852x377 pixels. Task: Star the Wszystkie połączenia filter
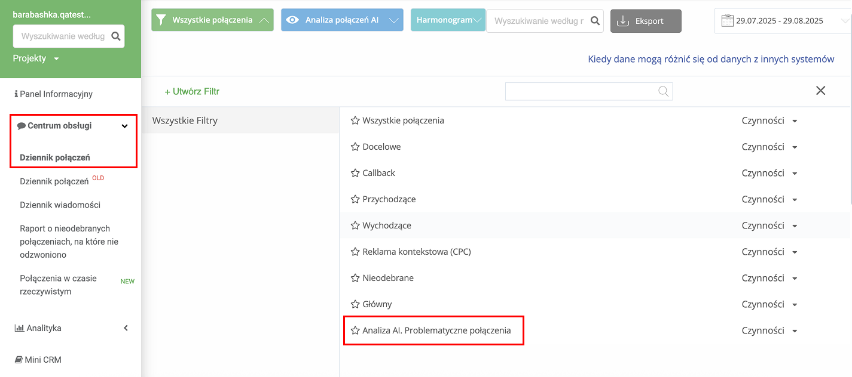(x=355, y=120)
